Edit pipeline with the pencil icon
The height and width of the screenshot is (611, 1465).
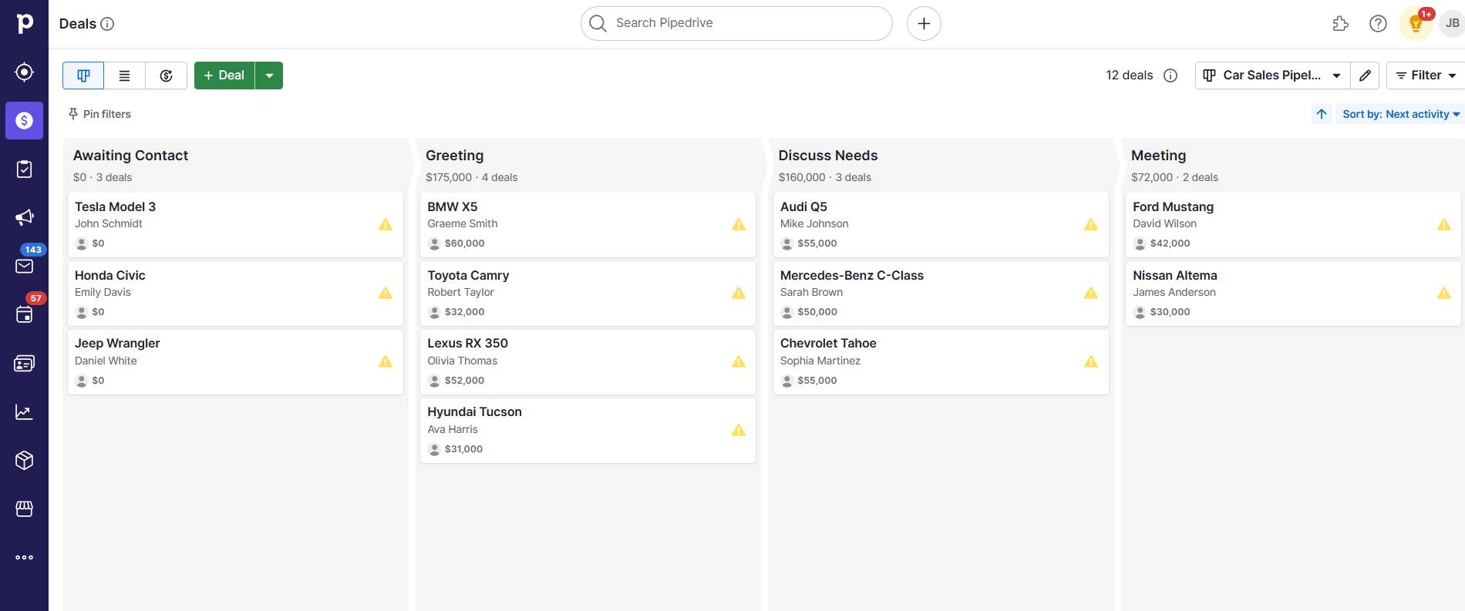click(x=1365, y=76)
